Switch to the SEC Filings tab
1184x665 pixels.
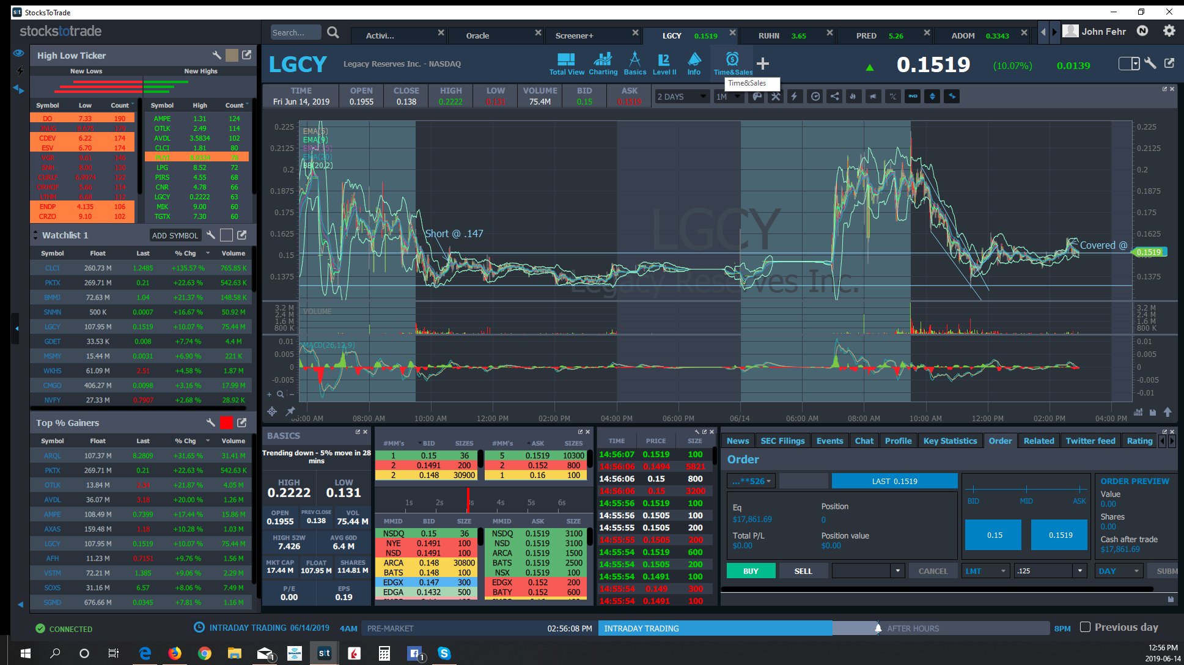pyautogui.click(x=782, y=441)
